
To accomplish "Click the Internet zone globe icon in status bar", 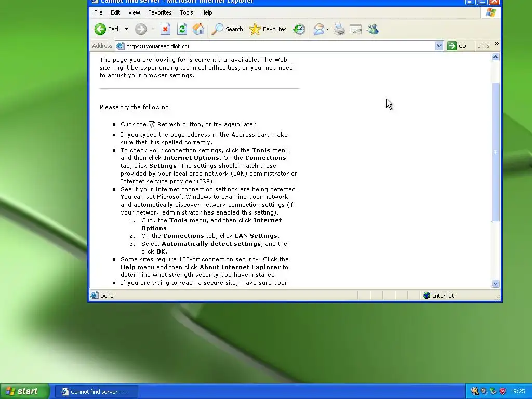I will (x=427, y=296).
